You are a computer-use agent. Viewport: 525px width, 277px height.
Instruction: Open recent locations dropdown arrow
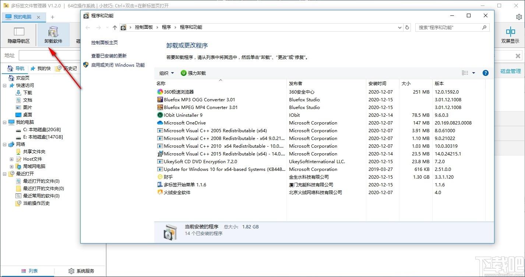pyautogui.click(x=107, y=28)
